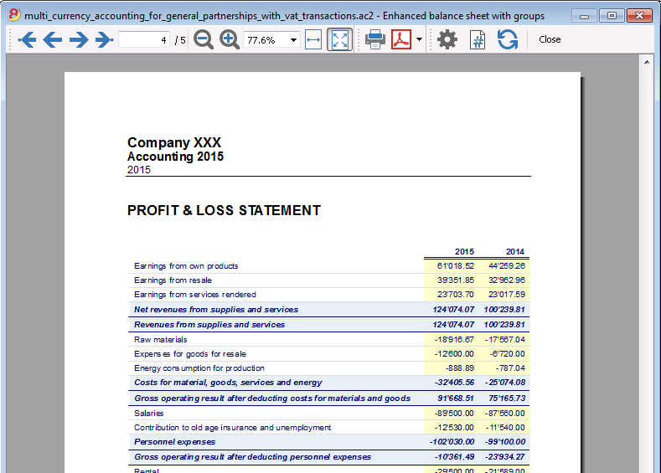Click 'Accounting 2015' subtitle
The image size is (661, 473).
(x=175, y=157)
